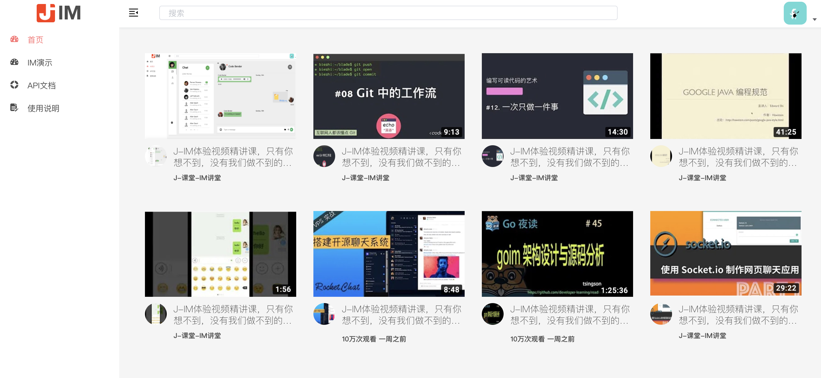Open the Git 中的工作流 video thumbnail
Image resolution: width=821 pixels, height=378 pixels.
pyautogui.click(x=389, y=96)
